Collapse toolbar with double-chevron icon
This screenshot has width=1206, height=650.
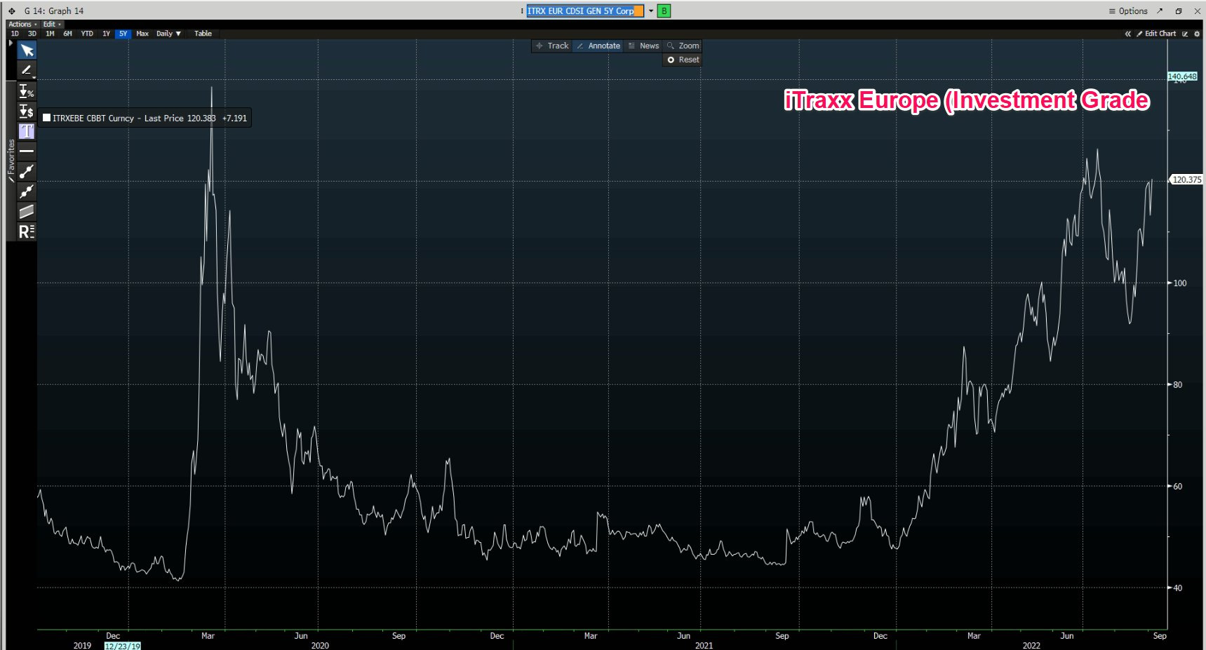tap(1128, 34)
